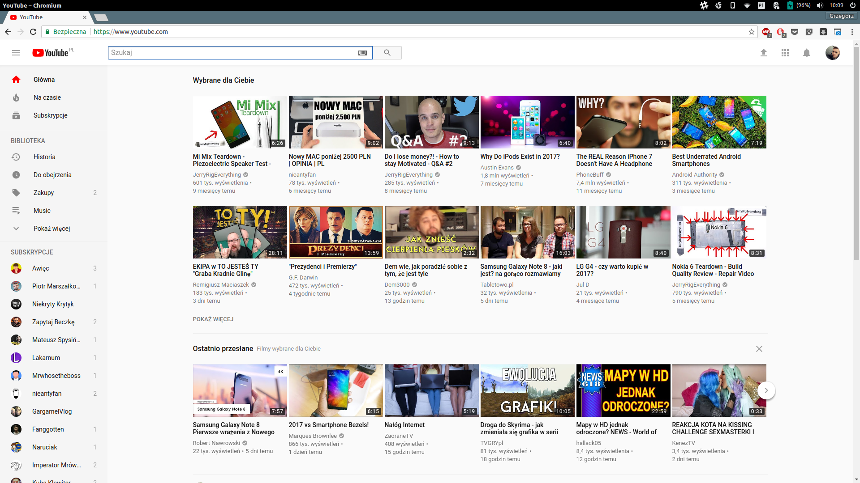Open the Główna home item
Image resolution: width=860 pixels, height=483 pixels.
[54, 80]
